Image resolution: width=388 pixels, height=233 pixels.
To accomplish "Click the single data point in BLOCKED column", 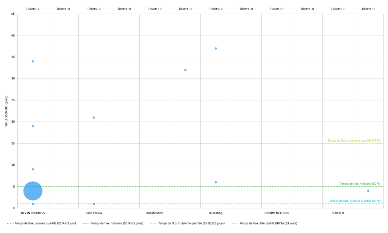I will pos(368,191).
